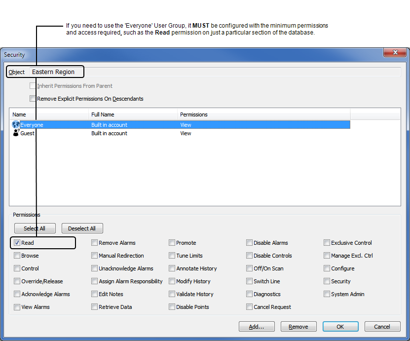Confirm with the OK button
This screenshot has width=410, height=341.
[x=340, y=327]
